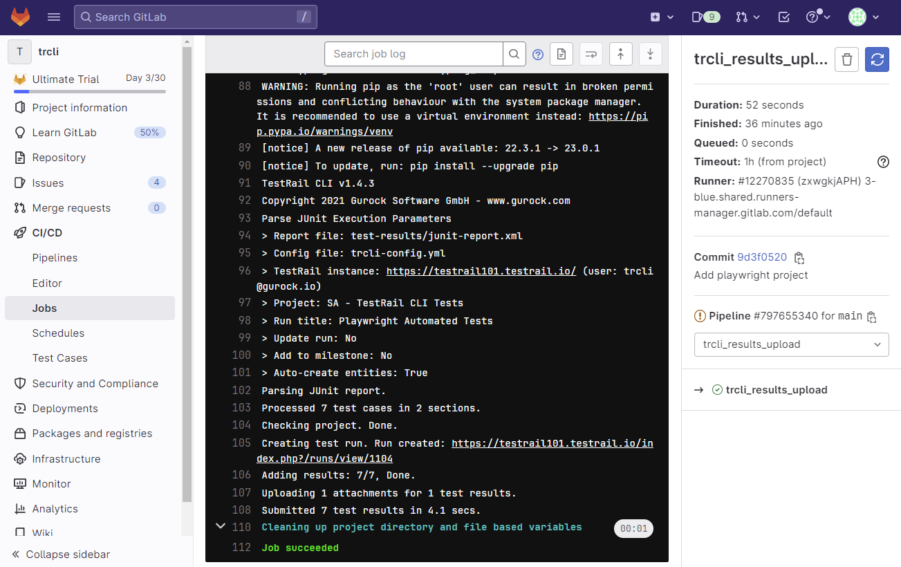Copy the commit SHA to clipboard
901x567 pixels.
(x=799, y=258)
